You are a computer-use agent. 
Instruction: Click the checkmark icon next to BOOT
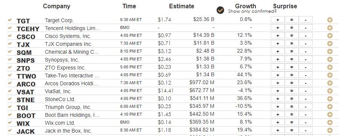(x=9, y=115)
